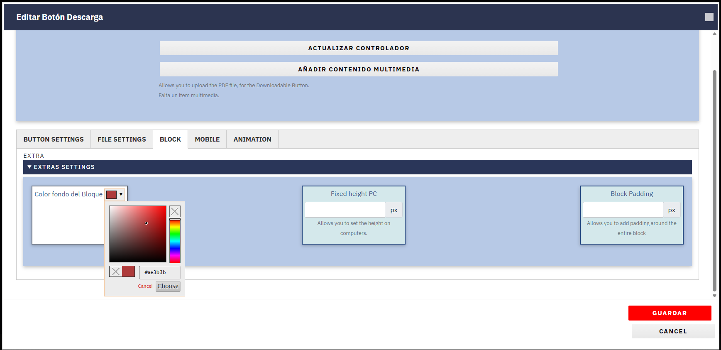Select the Block tab

click(x=170, y=140)
